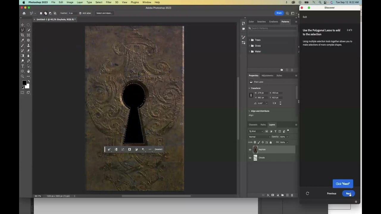Switch to the Channels tab

[253, 125]
